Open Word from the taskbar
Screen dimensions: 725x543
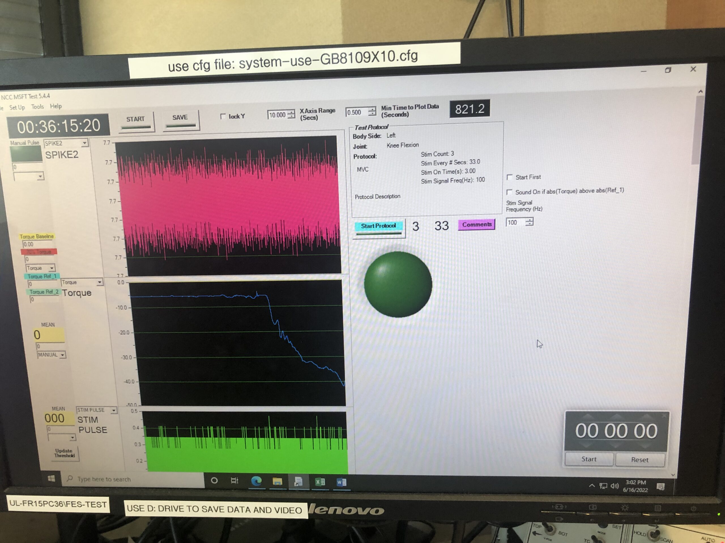click(341, 482)
